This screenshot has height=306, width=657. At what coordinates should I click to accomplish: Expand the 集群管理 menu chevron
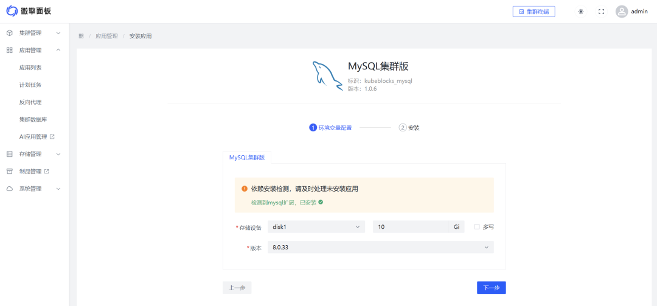tap(58, 33)
